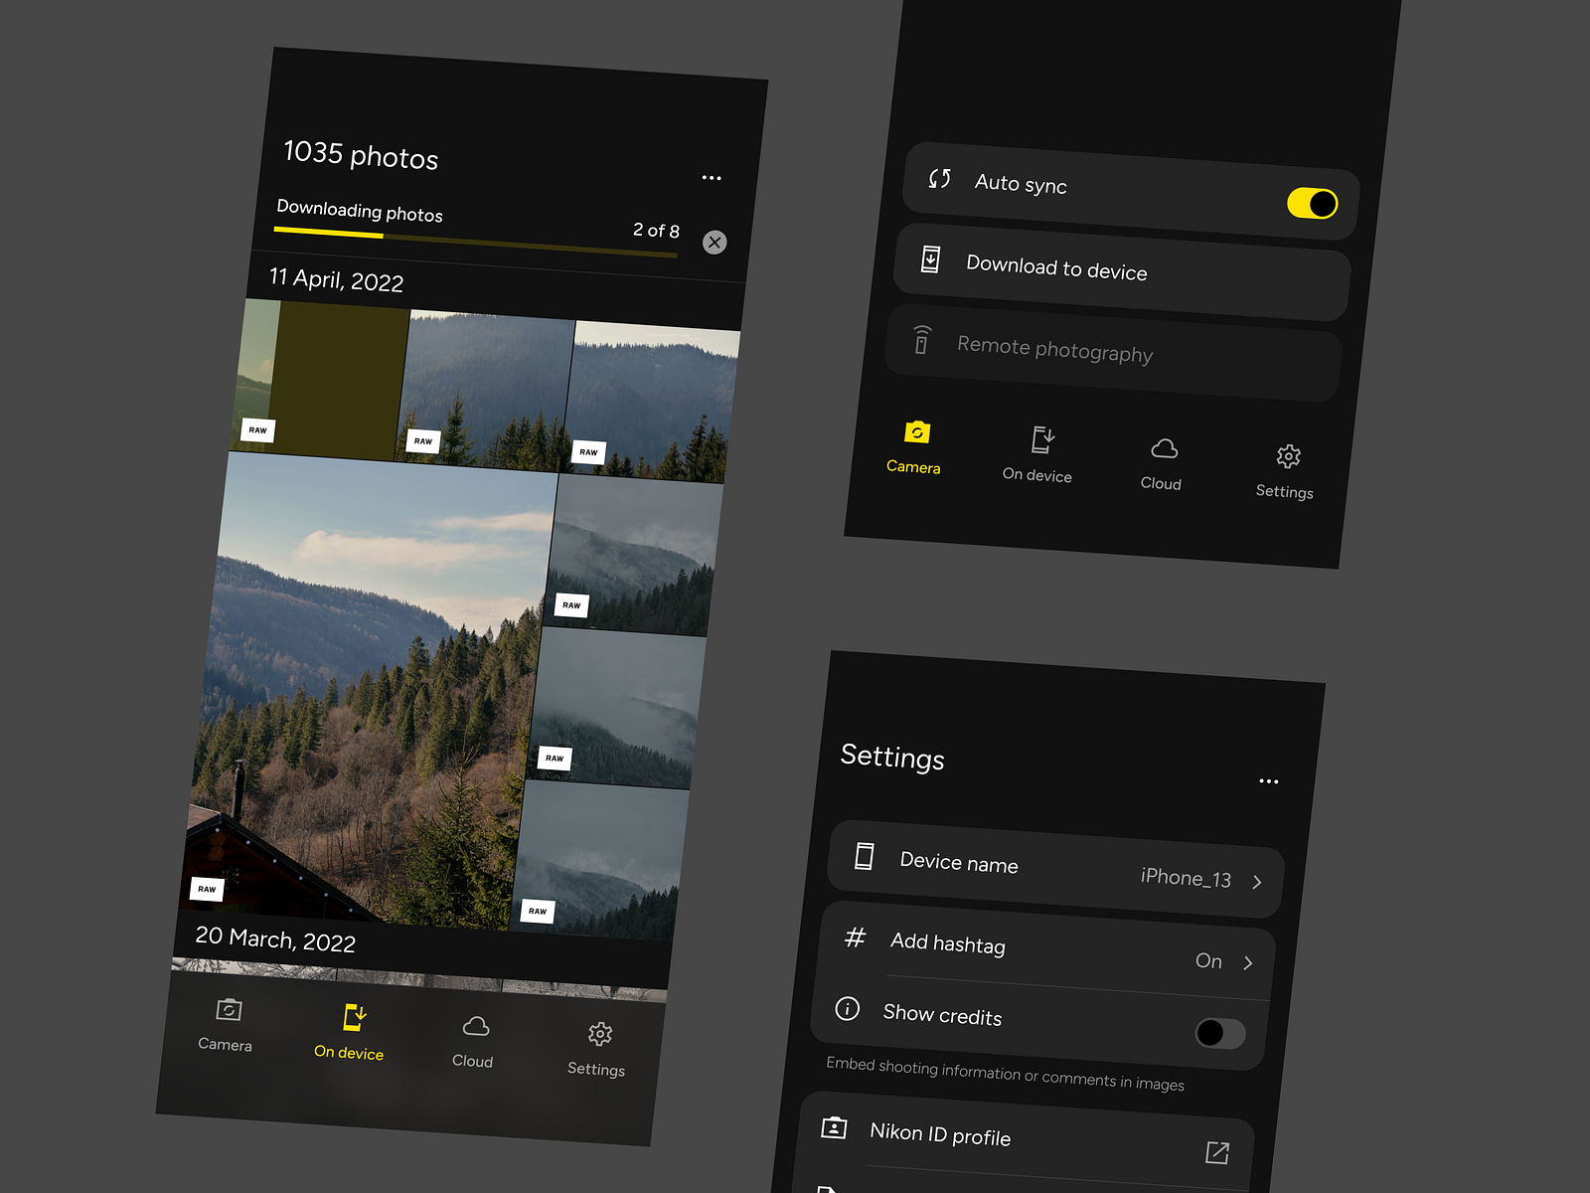Click the downloading photos progress bar
1590x1193 pixels.
(x=475, y=242)
